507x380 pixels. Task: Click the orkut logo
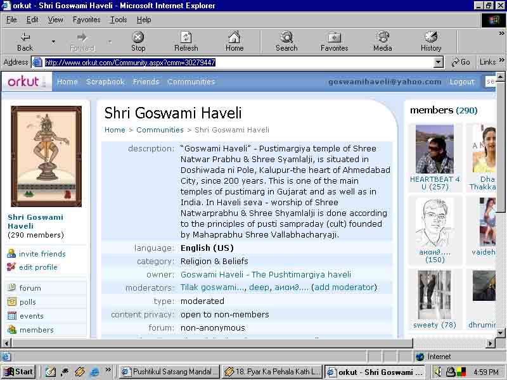[x=23, y=82]
